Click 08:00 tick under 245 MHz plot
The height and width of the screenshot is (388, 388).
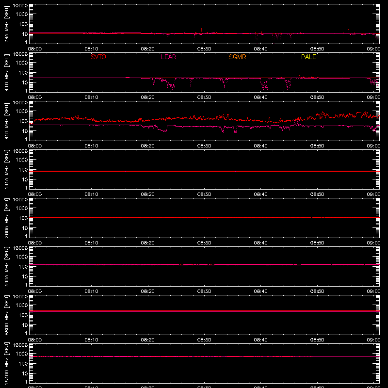pyautogui.click(x=35, y=49)
